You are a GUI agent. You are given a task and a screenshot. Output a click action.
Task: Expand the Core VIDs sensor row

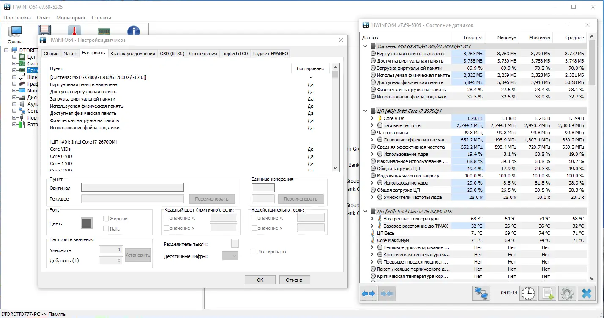[x=372, y=118]
